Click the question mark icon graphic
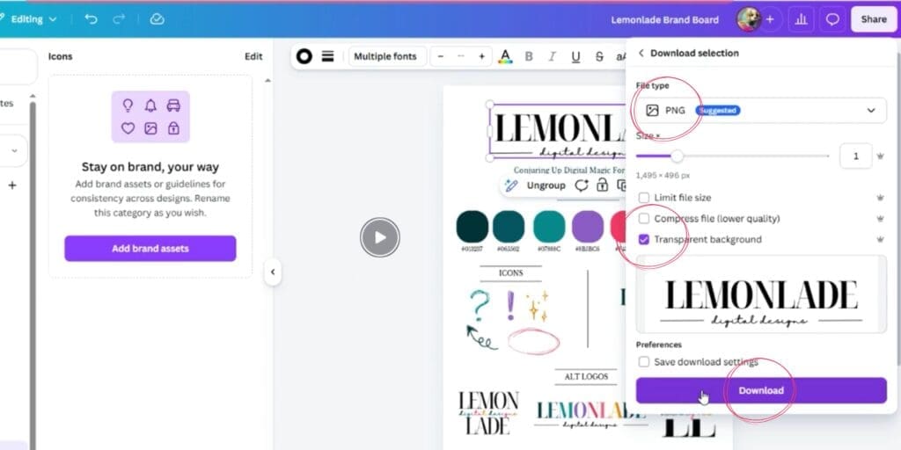Image resolution: width=901 pixels, height=450 pixels. 480,304
